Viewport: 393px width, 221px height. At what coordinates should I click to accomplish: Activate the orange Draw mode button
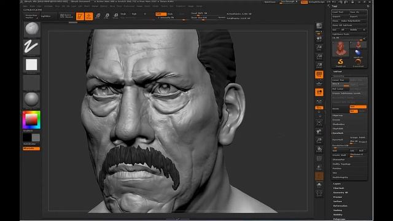pyautogui.click(x=88, y=16)
